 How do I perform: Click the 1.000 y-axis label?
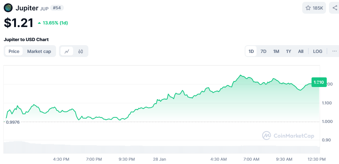327,121
